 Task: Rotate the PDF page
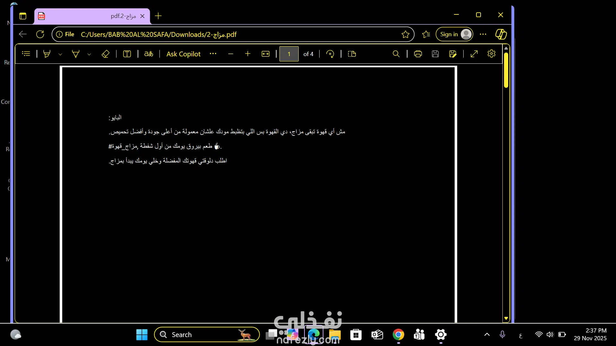pos(330,54)
